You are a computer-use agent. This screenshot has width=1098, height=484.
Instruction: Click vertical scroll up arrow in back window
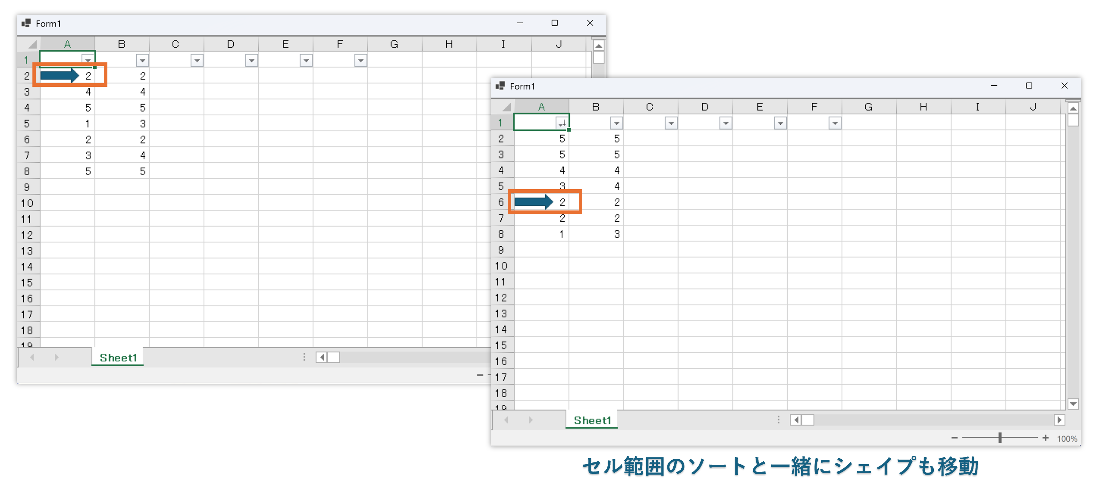click(x=598, y=46)
